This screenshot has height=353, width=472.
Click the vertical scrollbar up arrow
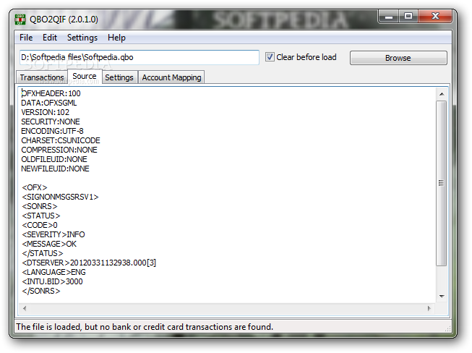(x=442, y=94)
